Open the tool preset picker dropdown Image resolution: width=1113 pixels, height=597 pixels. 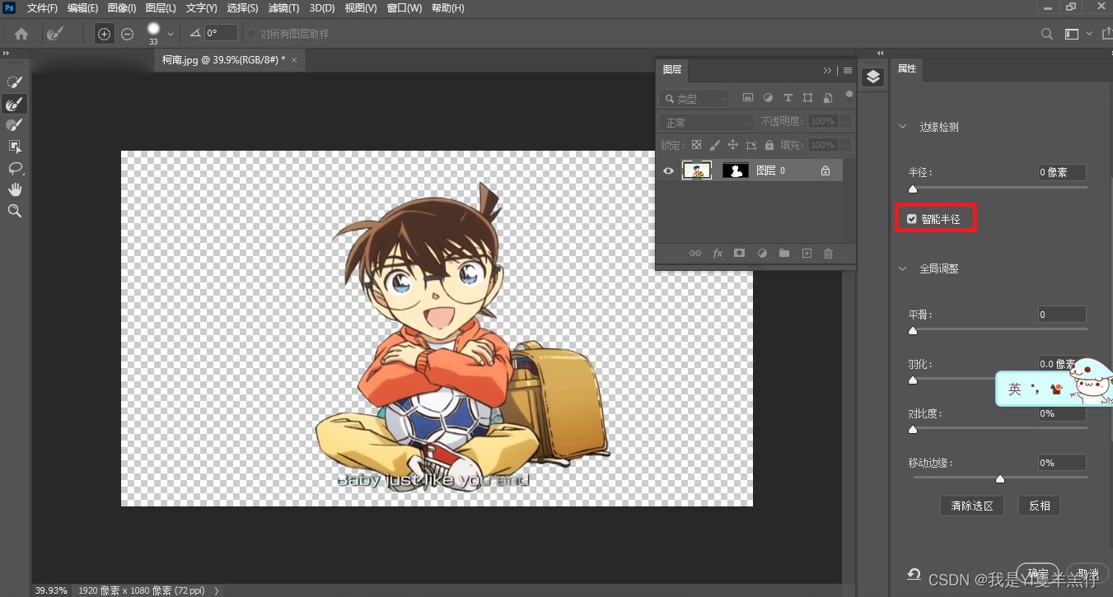(x=73, y=34)
